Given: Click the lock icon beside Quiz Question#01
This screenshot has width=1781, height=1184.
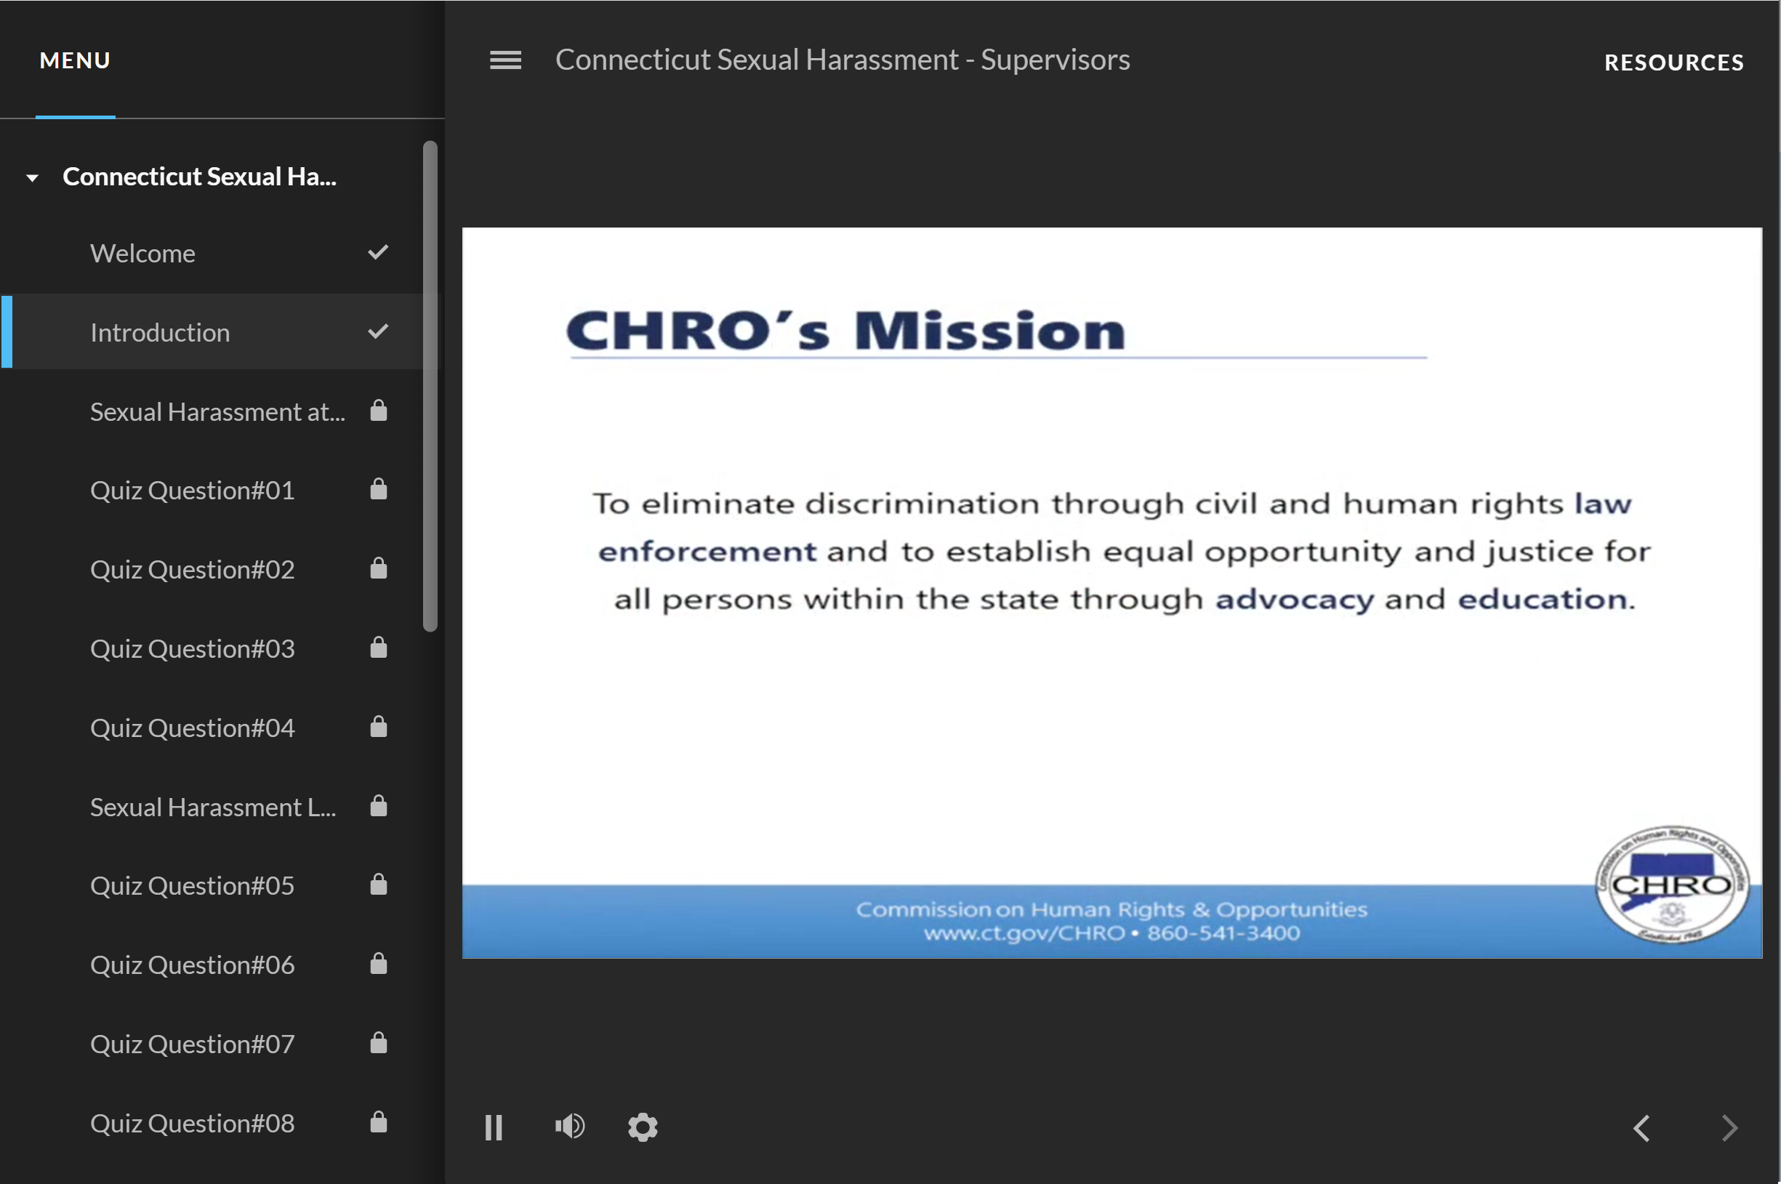Looking at the screenshot, I should pyautogui.click(x=379, y=488).
